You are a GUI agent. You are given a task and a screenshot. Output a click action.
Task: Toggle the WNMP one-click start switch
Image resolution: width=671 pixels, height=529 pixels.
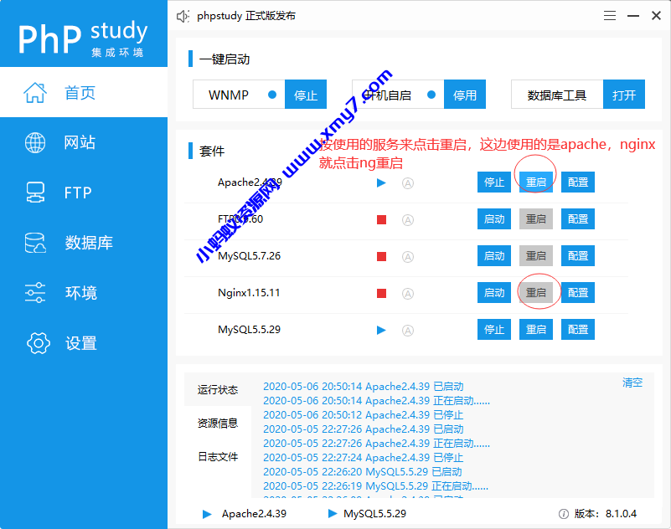[x=275, y=95]
